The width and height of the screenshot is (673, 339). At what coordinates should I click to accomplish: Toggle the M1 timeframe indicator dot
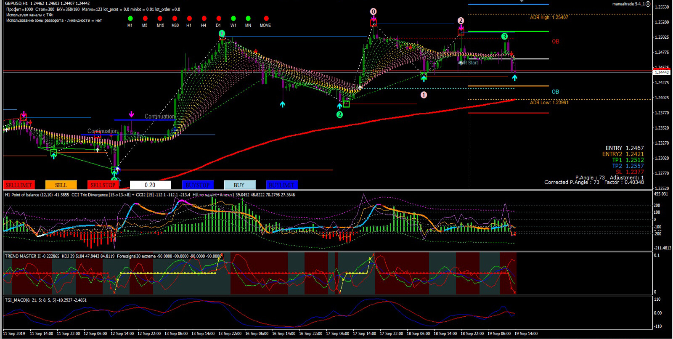[x=130, y=18]
